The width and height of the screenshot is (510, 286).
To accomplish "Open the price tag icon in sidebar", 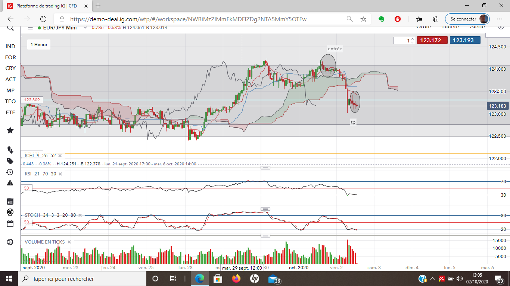I will click(x=10, y=161).
